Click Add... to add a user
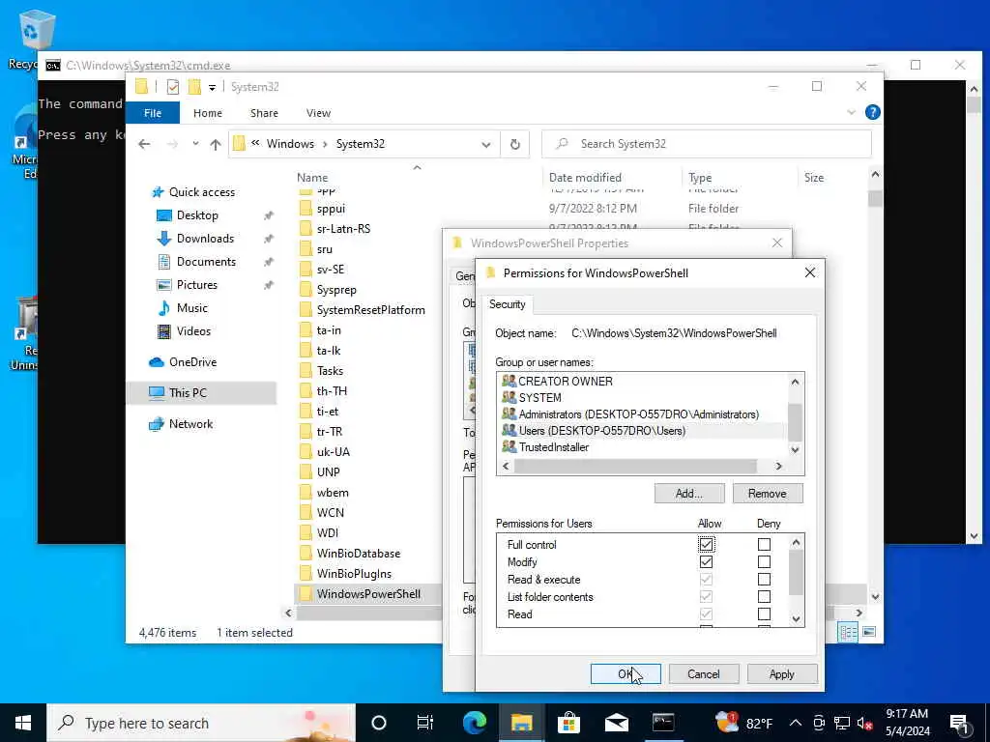The height and width of the screenshot is (742, 990). point(688,494)
